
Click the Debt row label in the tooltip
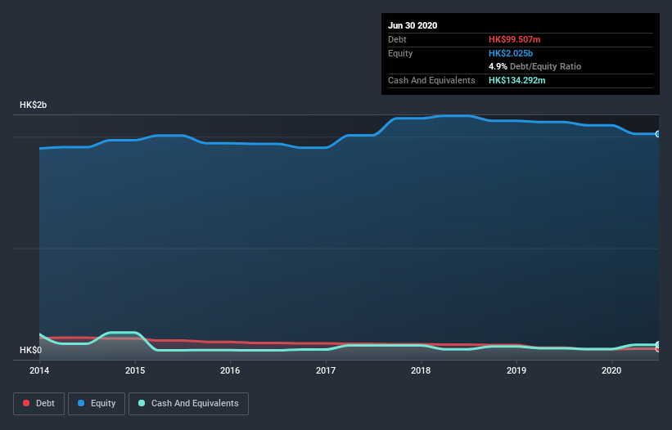pos(397,39)
